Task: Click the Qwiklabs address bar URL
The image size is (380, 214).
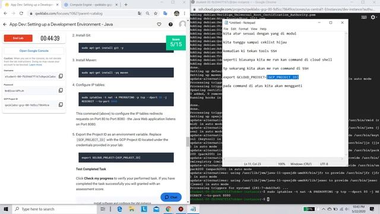Action: tap(69, 13)
